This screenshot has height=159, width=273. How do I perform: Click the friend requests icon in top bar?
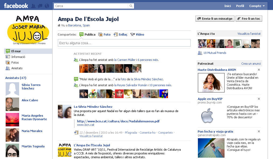[33, 6]
